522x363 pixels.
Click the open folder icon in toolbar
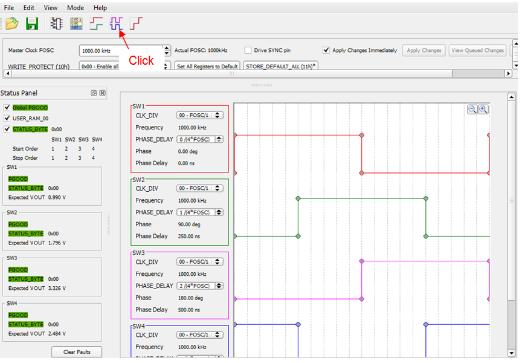[11, 24]
